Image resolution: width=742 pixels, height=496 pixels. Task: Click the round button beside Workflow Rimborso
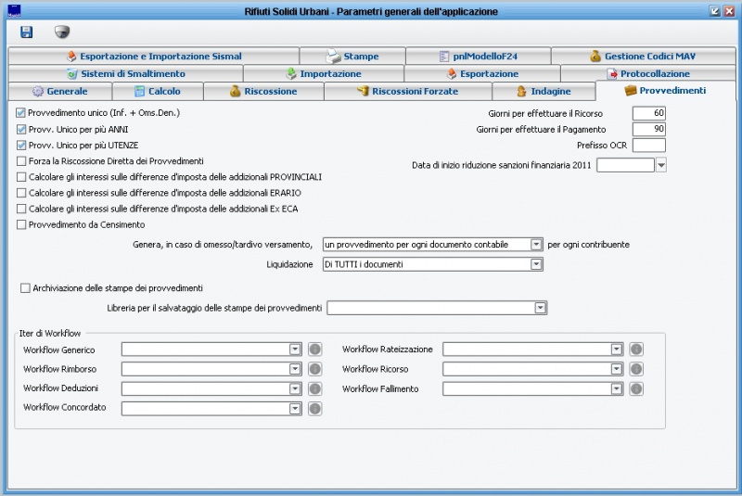[314, 369]
